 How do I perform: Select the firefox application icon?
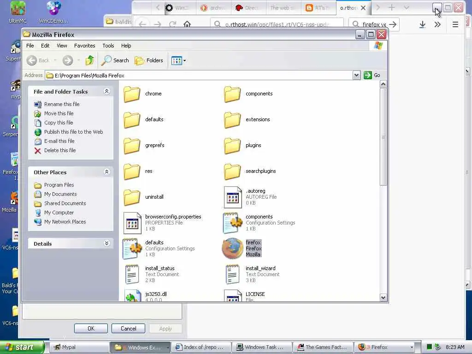[x=233, y=248]
